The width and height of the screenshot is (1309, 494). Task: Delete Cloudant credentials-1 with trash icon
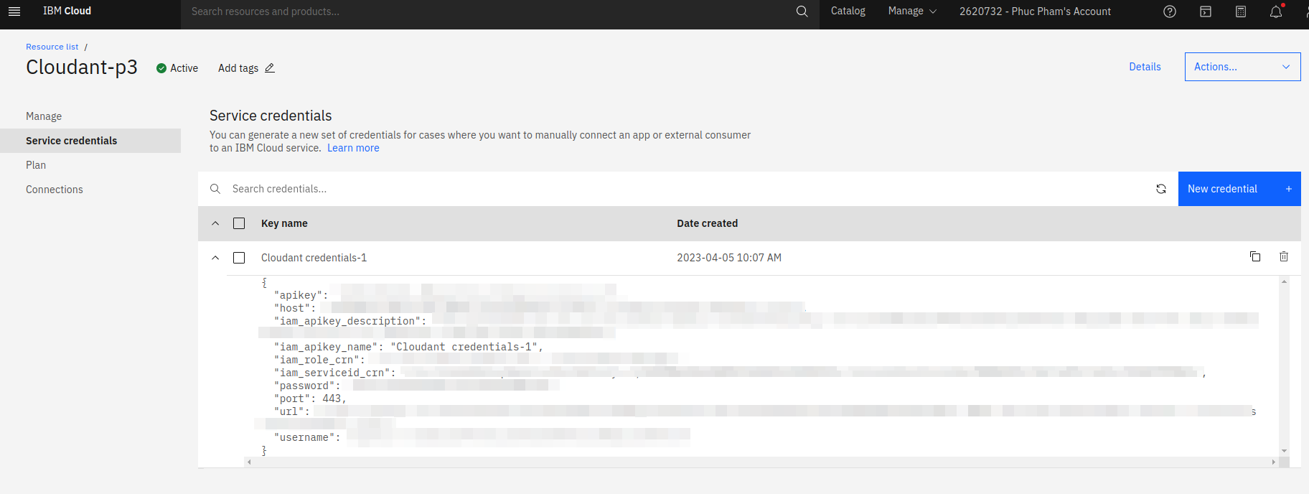(1284, 257)
